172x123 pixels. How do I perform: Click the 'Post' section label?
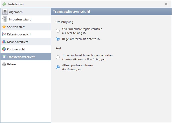pyautogui.click(x=58, y=48)
